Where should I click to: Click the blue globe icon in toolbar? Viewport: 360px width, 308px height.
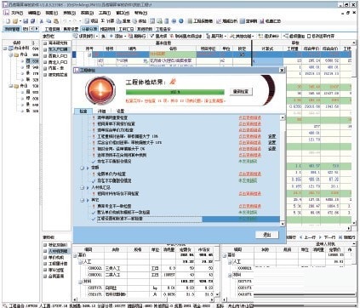click(x=180, y=21)
